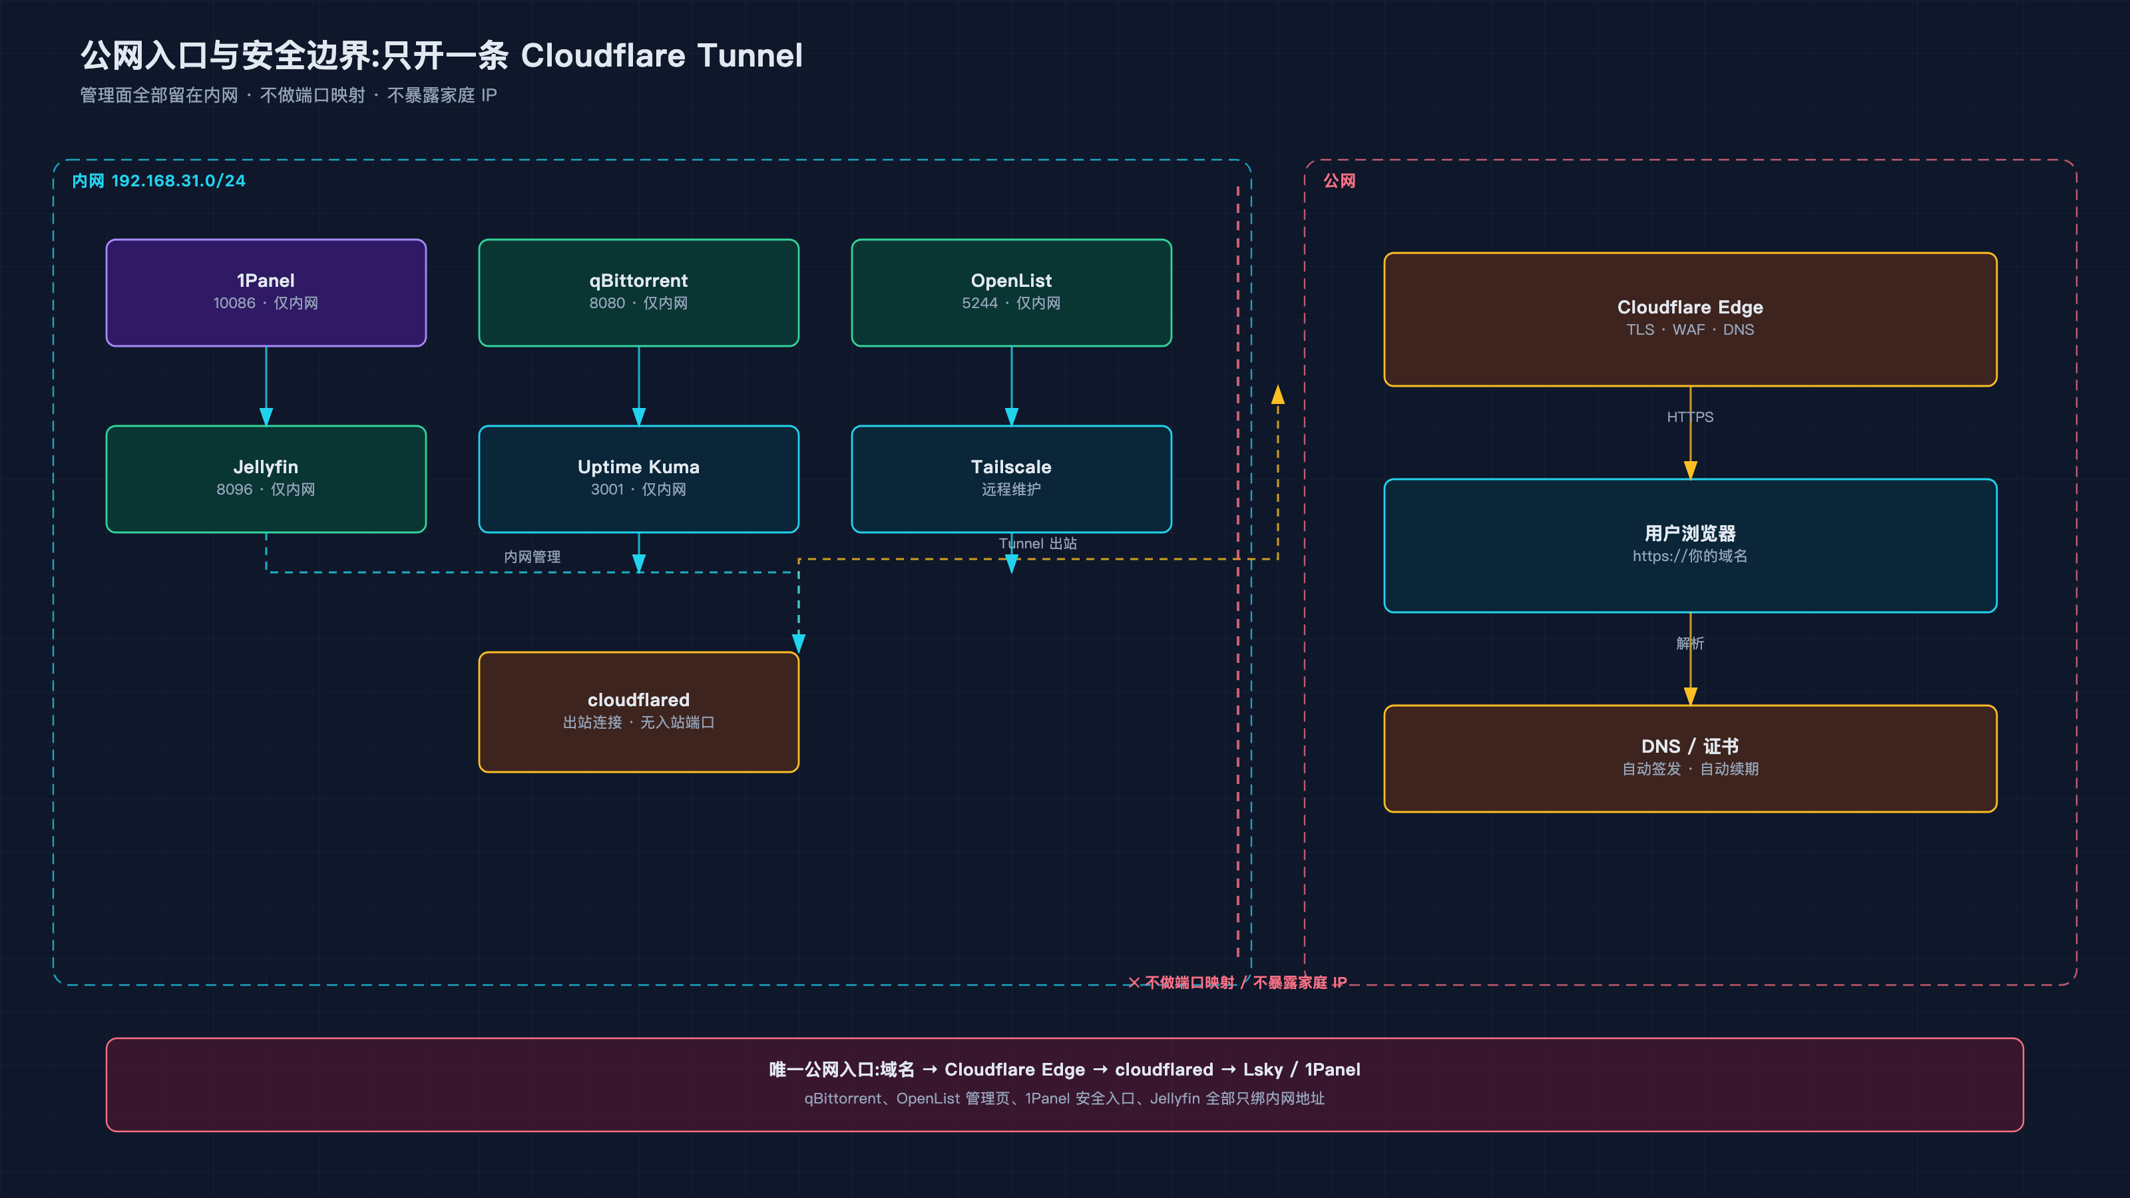This screenshot has width=2130, height=1198.
Task: Select the 公网 zone label
Action: (x=1339, y=180)
